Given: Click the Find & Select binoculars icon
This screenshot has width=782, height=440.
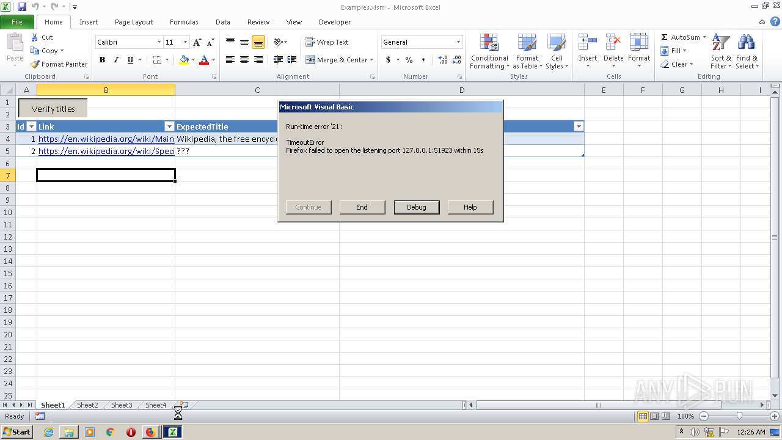Looking at the screenshot, I should click(746, 43).
